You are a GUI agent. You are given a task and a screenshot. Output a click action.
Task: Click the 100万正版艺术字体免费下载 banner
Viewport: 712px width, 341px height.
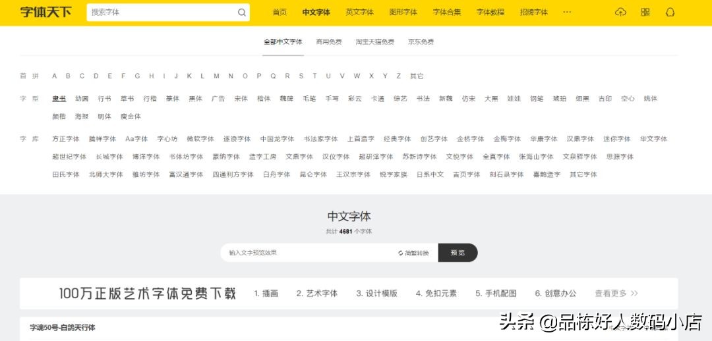click(148, 294)
